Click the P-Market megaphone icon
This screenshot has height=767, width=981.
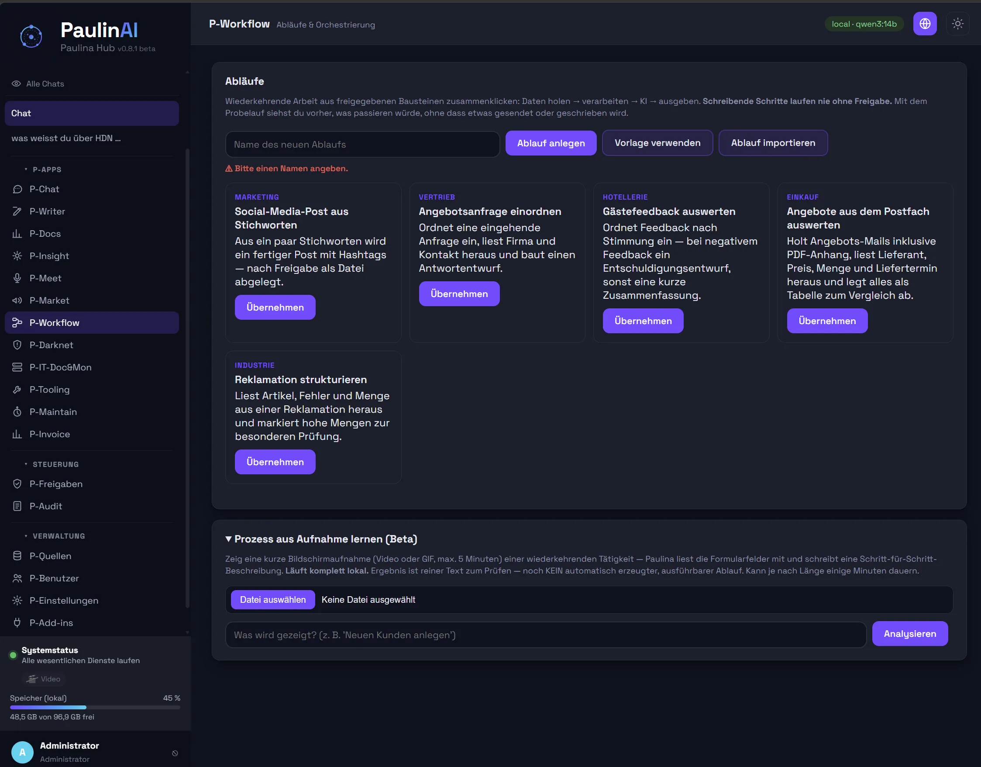(x=17, y=300)
